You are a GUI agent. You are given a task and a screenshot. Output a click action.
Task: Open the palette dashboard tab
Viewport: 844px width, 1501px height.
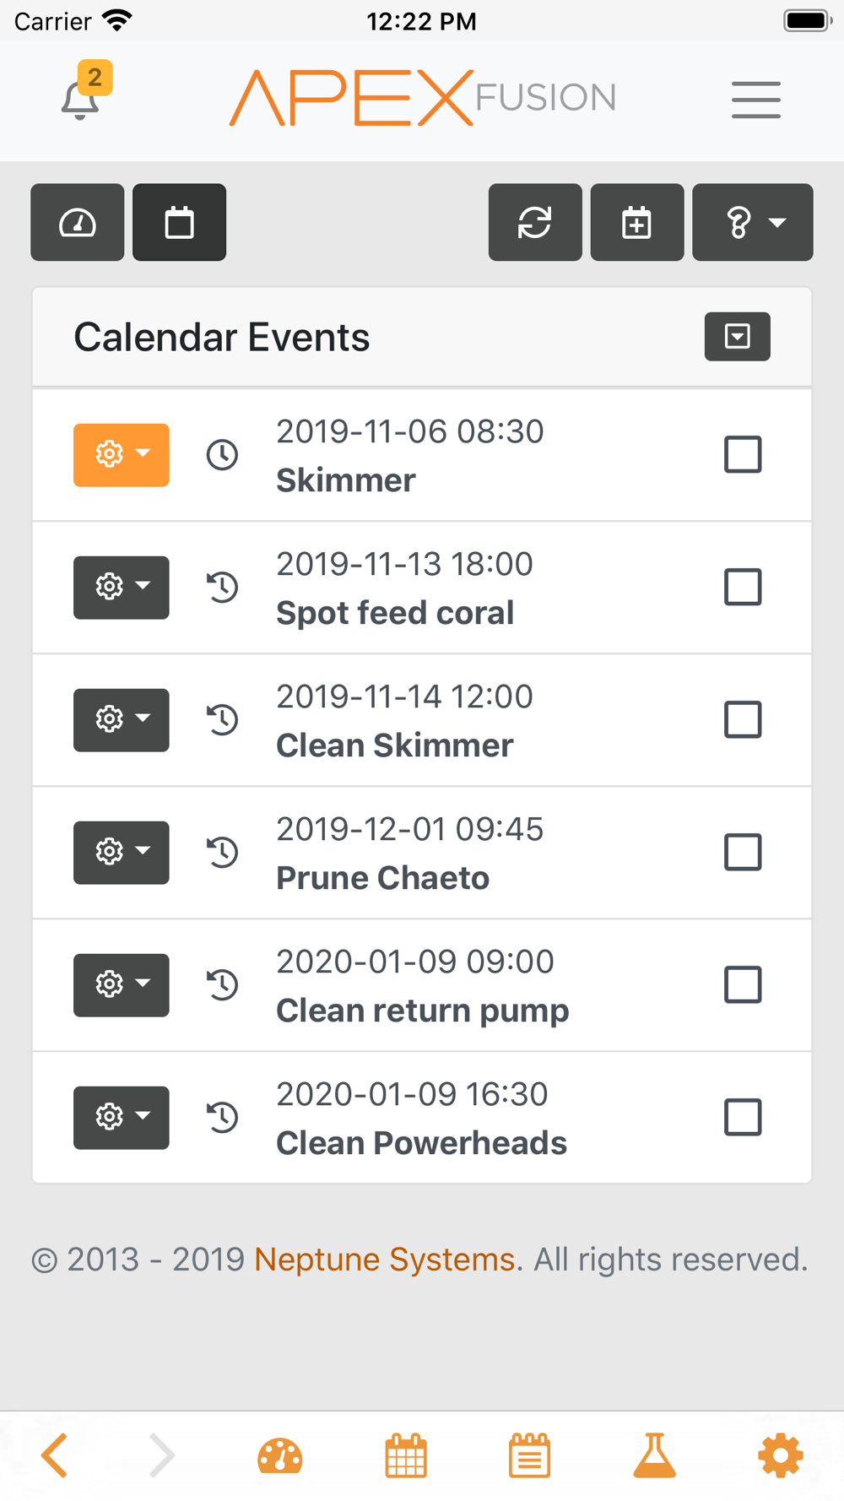[x=280, y=1456]
